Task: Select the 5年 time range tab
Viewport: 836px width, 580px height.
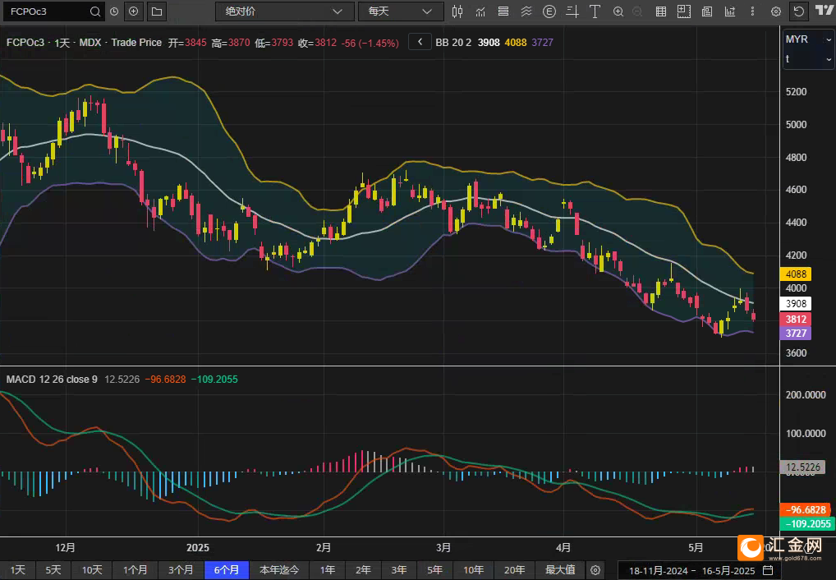Action: [434, 570]
